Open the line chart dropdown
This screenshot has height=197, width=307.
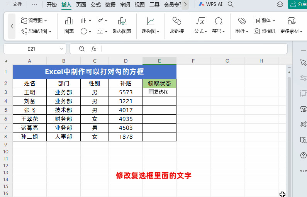click(x=102, y=20)
